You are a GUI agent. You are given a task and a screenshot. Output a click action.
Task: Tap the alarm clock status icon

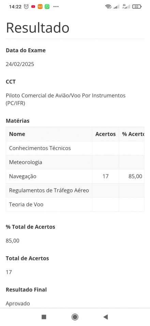pos(26,6)
